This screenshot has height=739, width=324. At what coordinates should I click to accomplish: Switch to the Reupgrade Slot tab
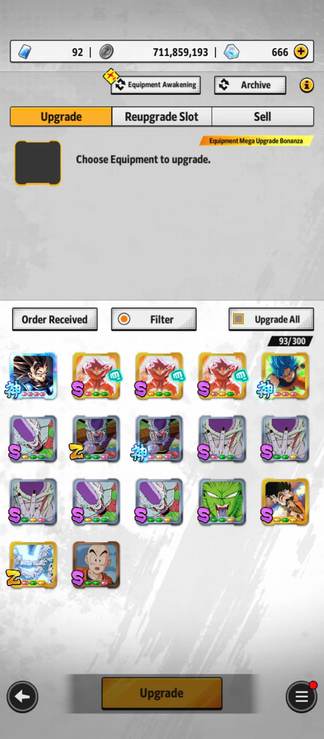(x=162, y=116)
